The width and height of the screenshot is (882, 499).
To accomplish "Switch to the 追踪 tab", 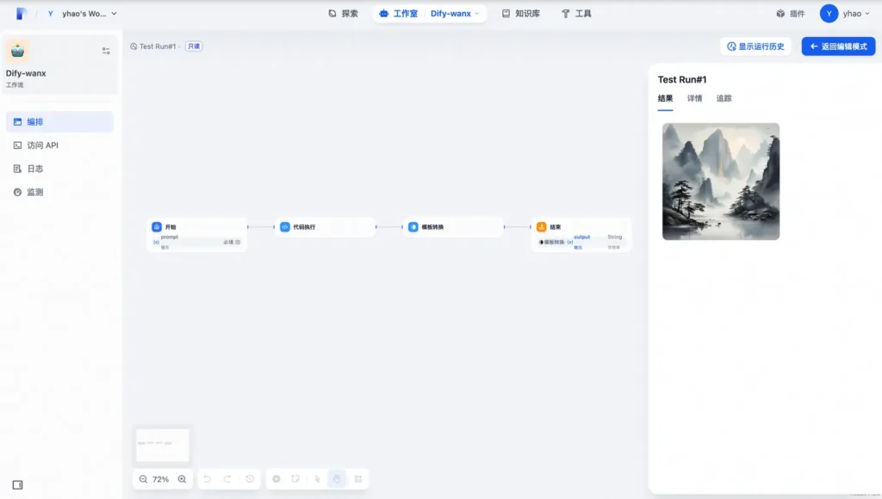I will click(x=724, y=99).
